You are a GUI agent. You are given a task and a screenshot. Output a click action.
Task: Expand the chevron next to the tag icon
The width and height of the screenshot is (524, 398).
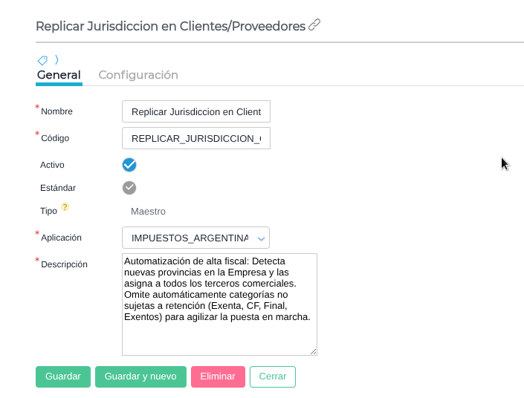coord(56,59)
